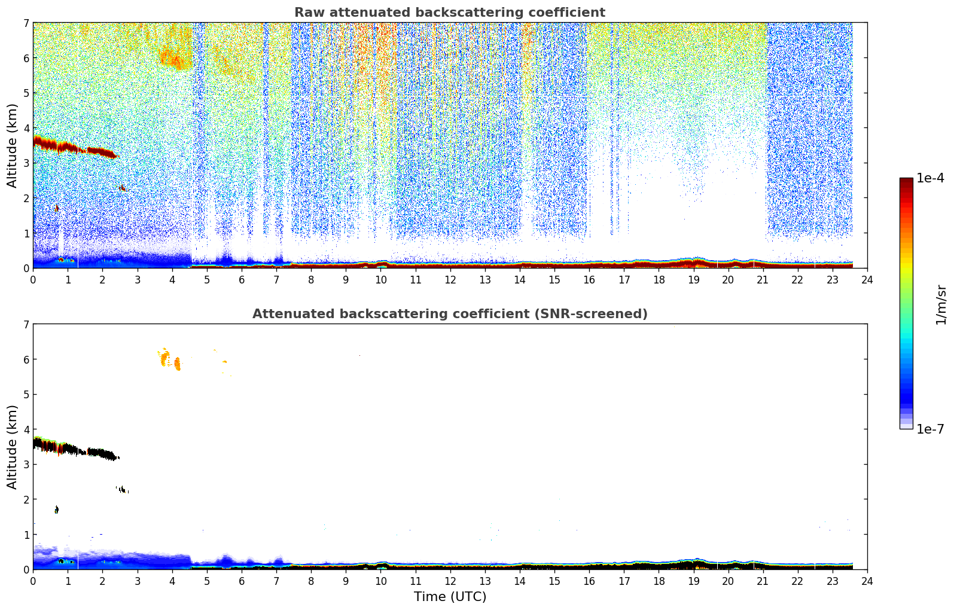954x610 pixels.
Task: Click the title "Raw attenuated backscattering coefficient"
Action: point(450,13)
